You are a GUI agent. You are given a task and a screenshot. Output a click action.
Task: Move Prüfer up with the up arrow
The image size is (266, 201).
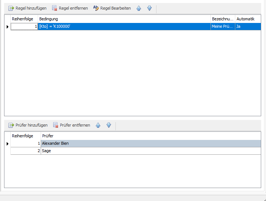98,125
